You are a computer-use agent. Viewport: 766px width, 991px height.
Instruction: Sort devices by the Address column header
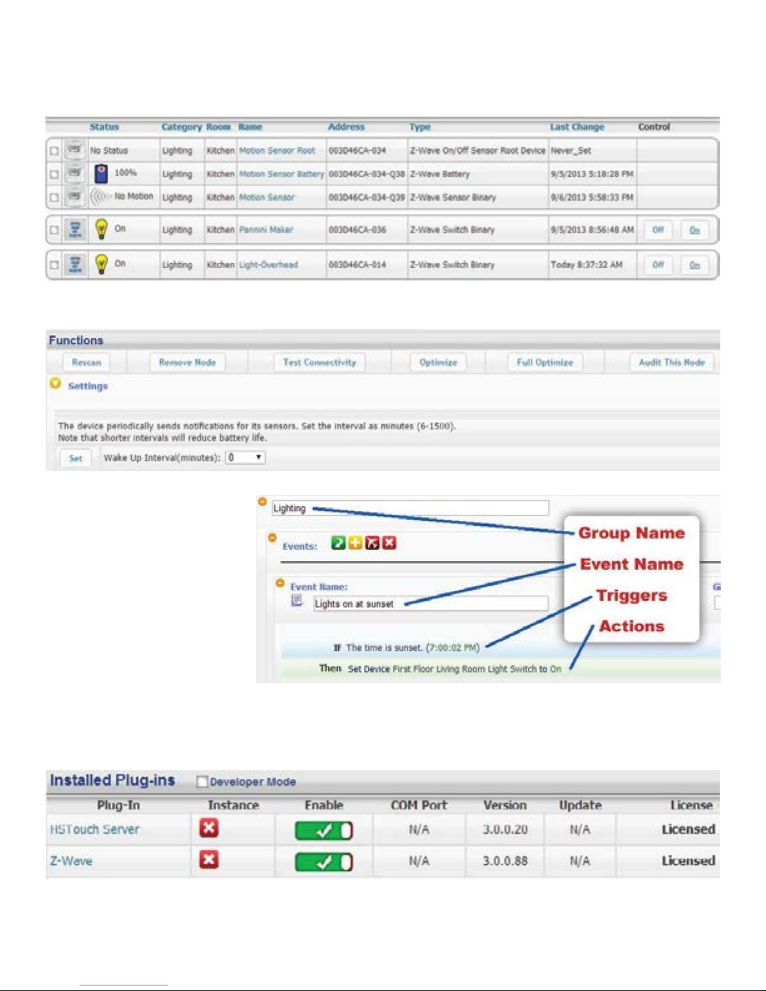[x=346, y=127]
